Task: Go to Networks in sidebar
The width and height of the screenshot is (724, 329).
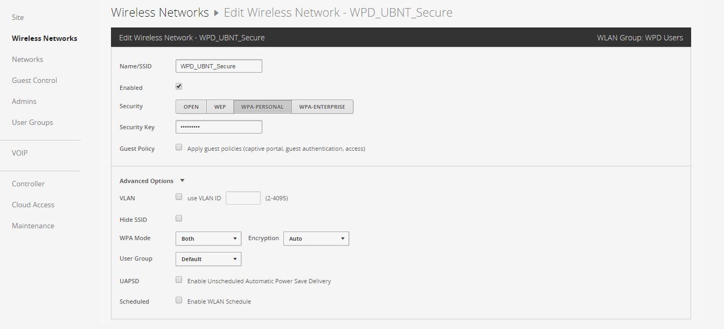Action: pos(27,59)
